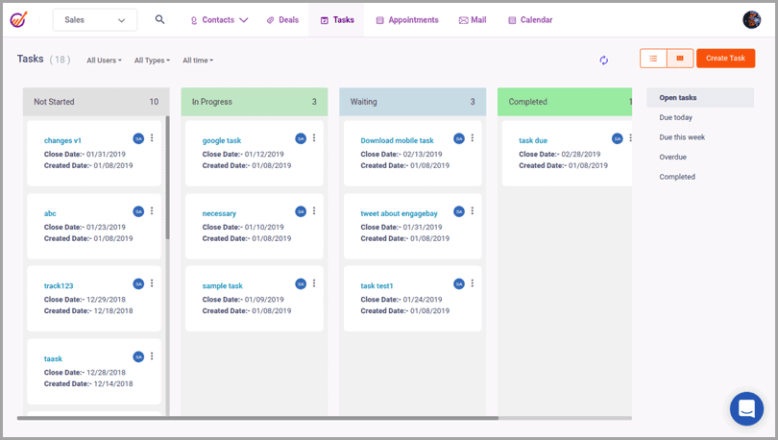Open the All Types filter dropdown
Viewport: 778px width, 440px height.
[x=153, y=61]
